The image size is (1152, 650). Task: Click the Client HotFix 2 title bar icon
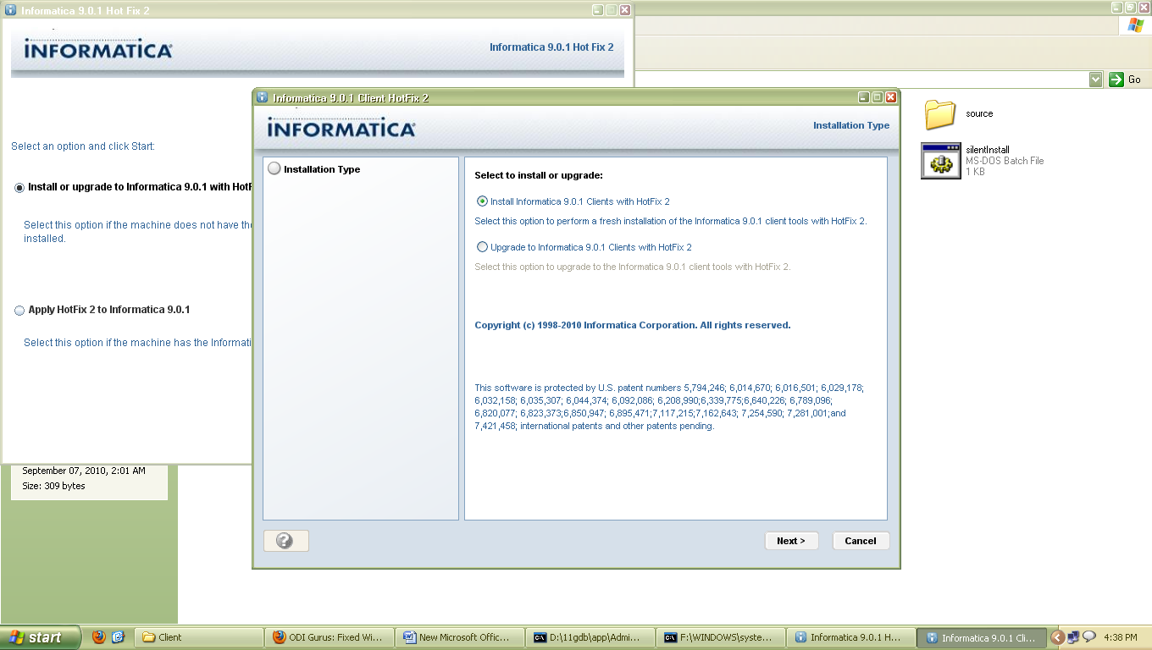click(x=263, y=97)
